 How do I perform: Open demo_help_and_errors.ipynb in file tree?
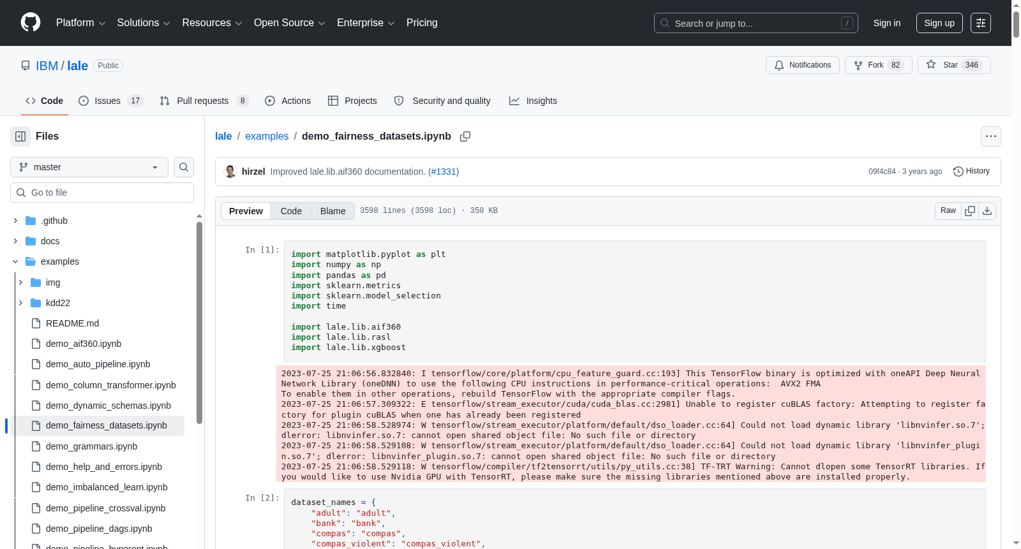[x=104, y=467]
